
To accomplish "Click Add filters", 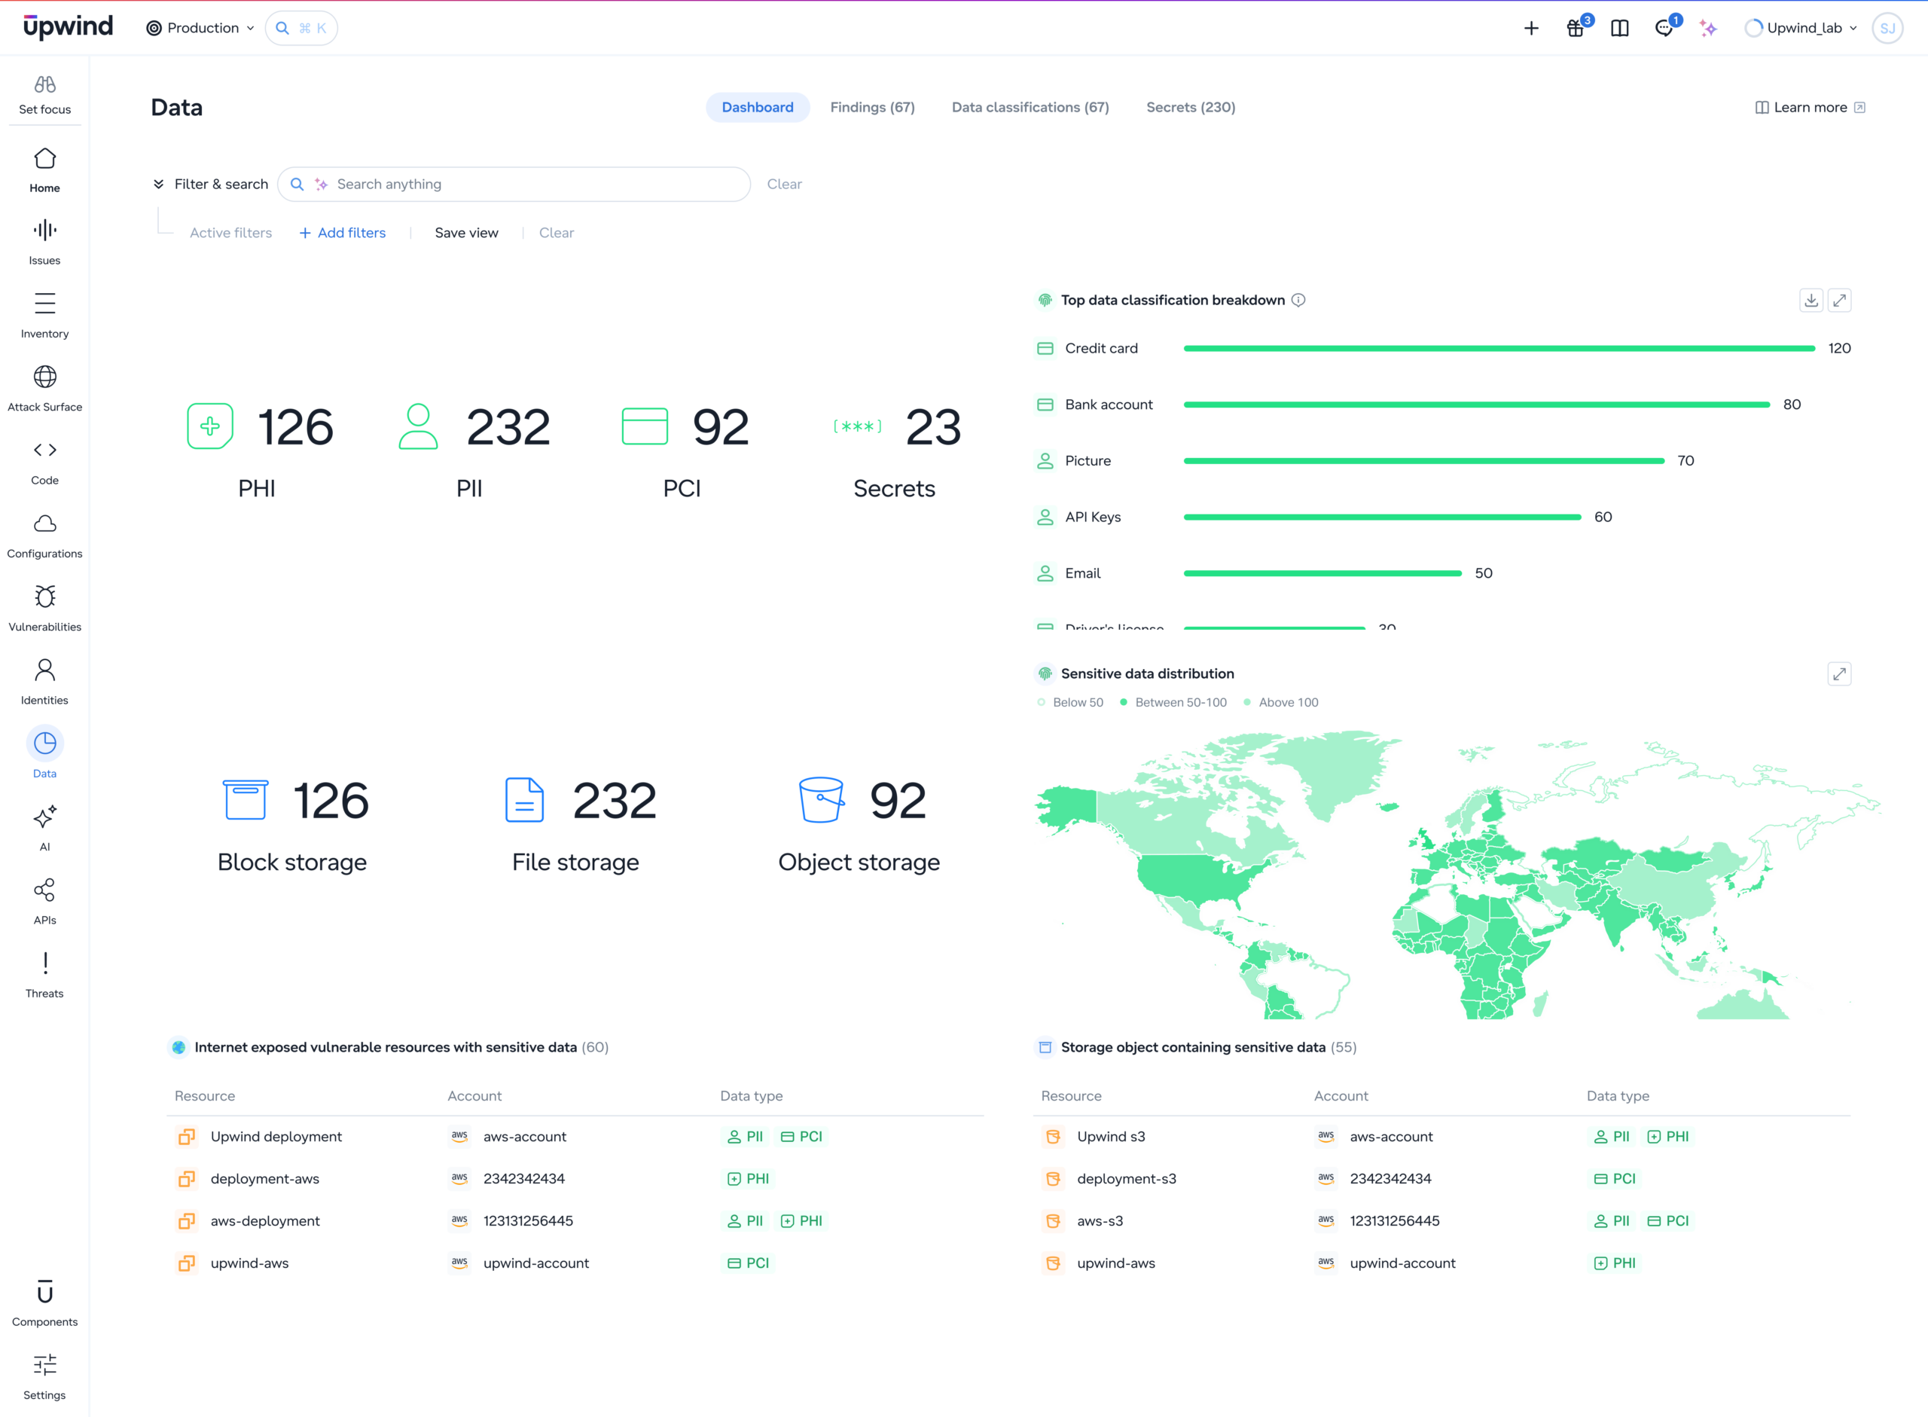I will point(343,234).
